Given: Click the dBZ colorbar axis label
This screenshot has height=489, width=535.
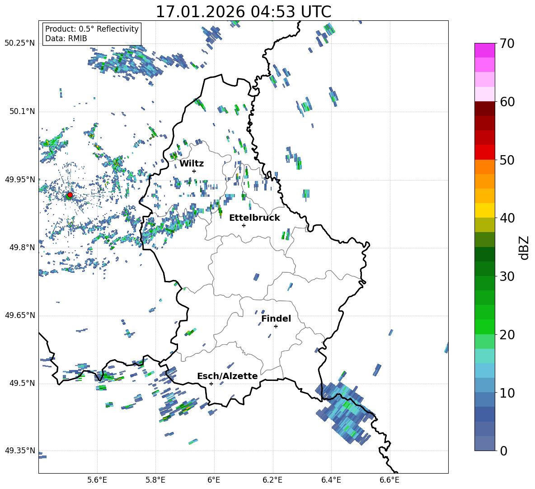Looking at the screenshot, I should [524, 247].
